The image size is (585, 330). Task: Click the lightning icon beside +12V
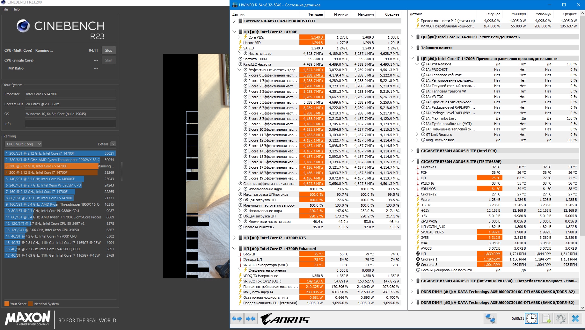(418, 210)
